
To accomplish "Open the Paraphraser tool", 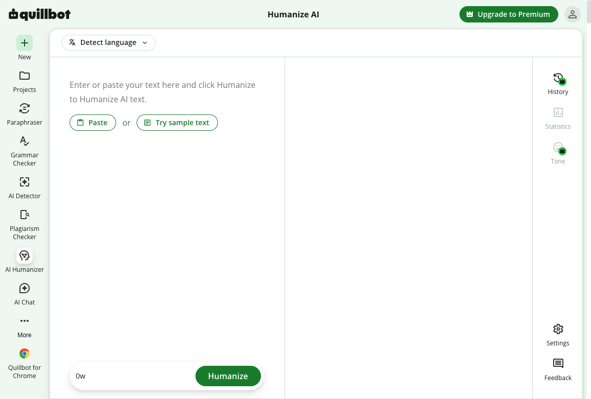I will [x=25, y=114].
